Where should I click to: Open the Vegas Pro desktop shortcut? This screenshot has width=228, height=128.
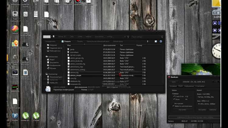(x=15, y=74)
